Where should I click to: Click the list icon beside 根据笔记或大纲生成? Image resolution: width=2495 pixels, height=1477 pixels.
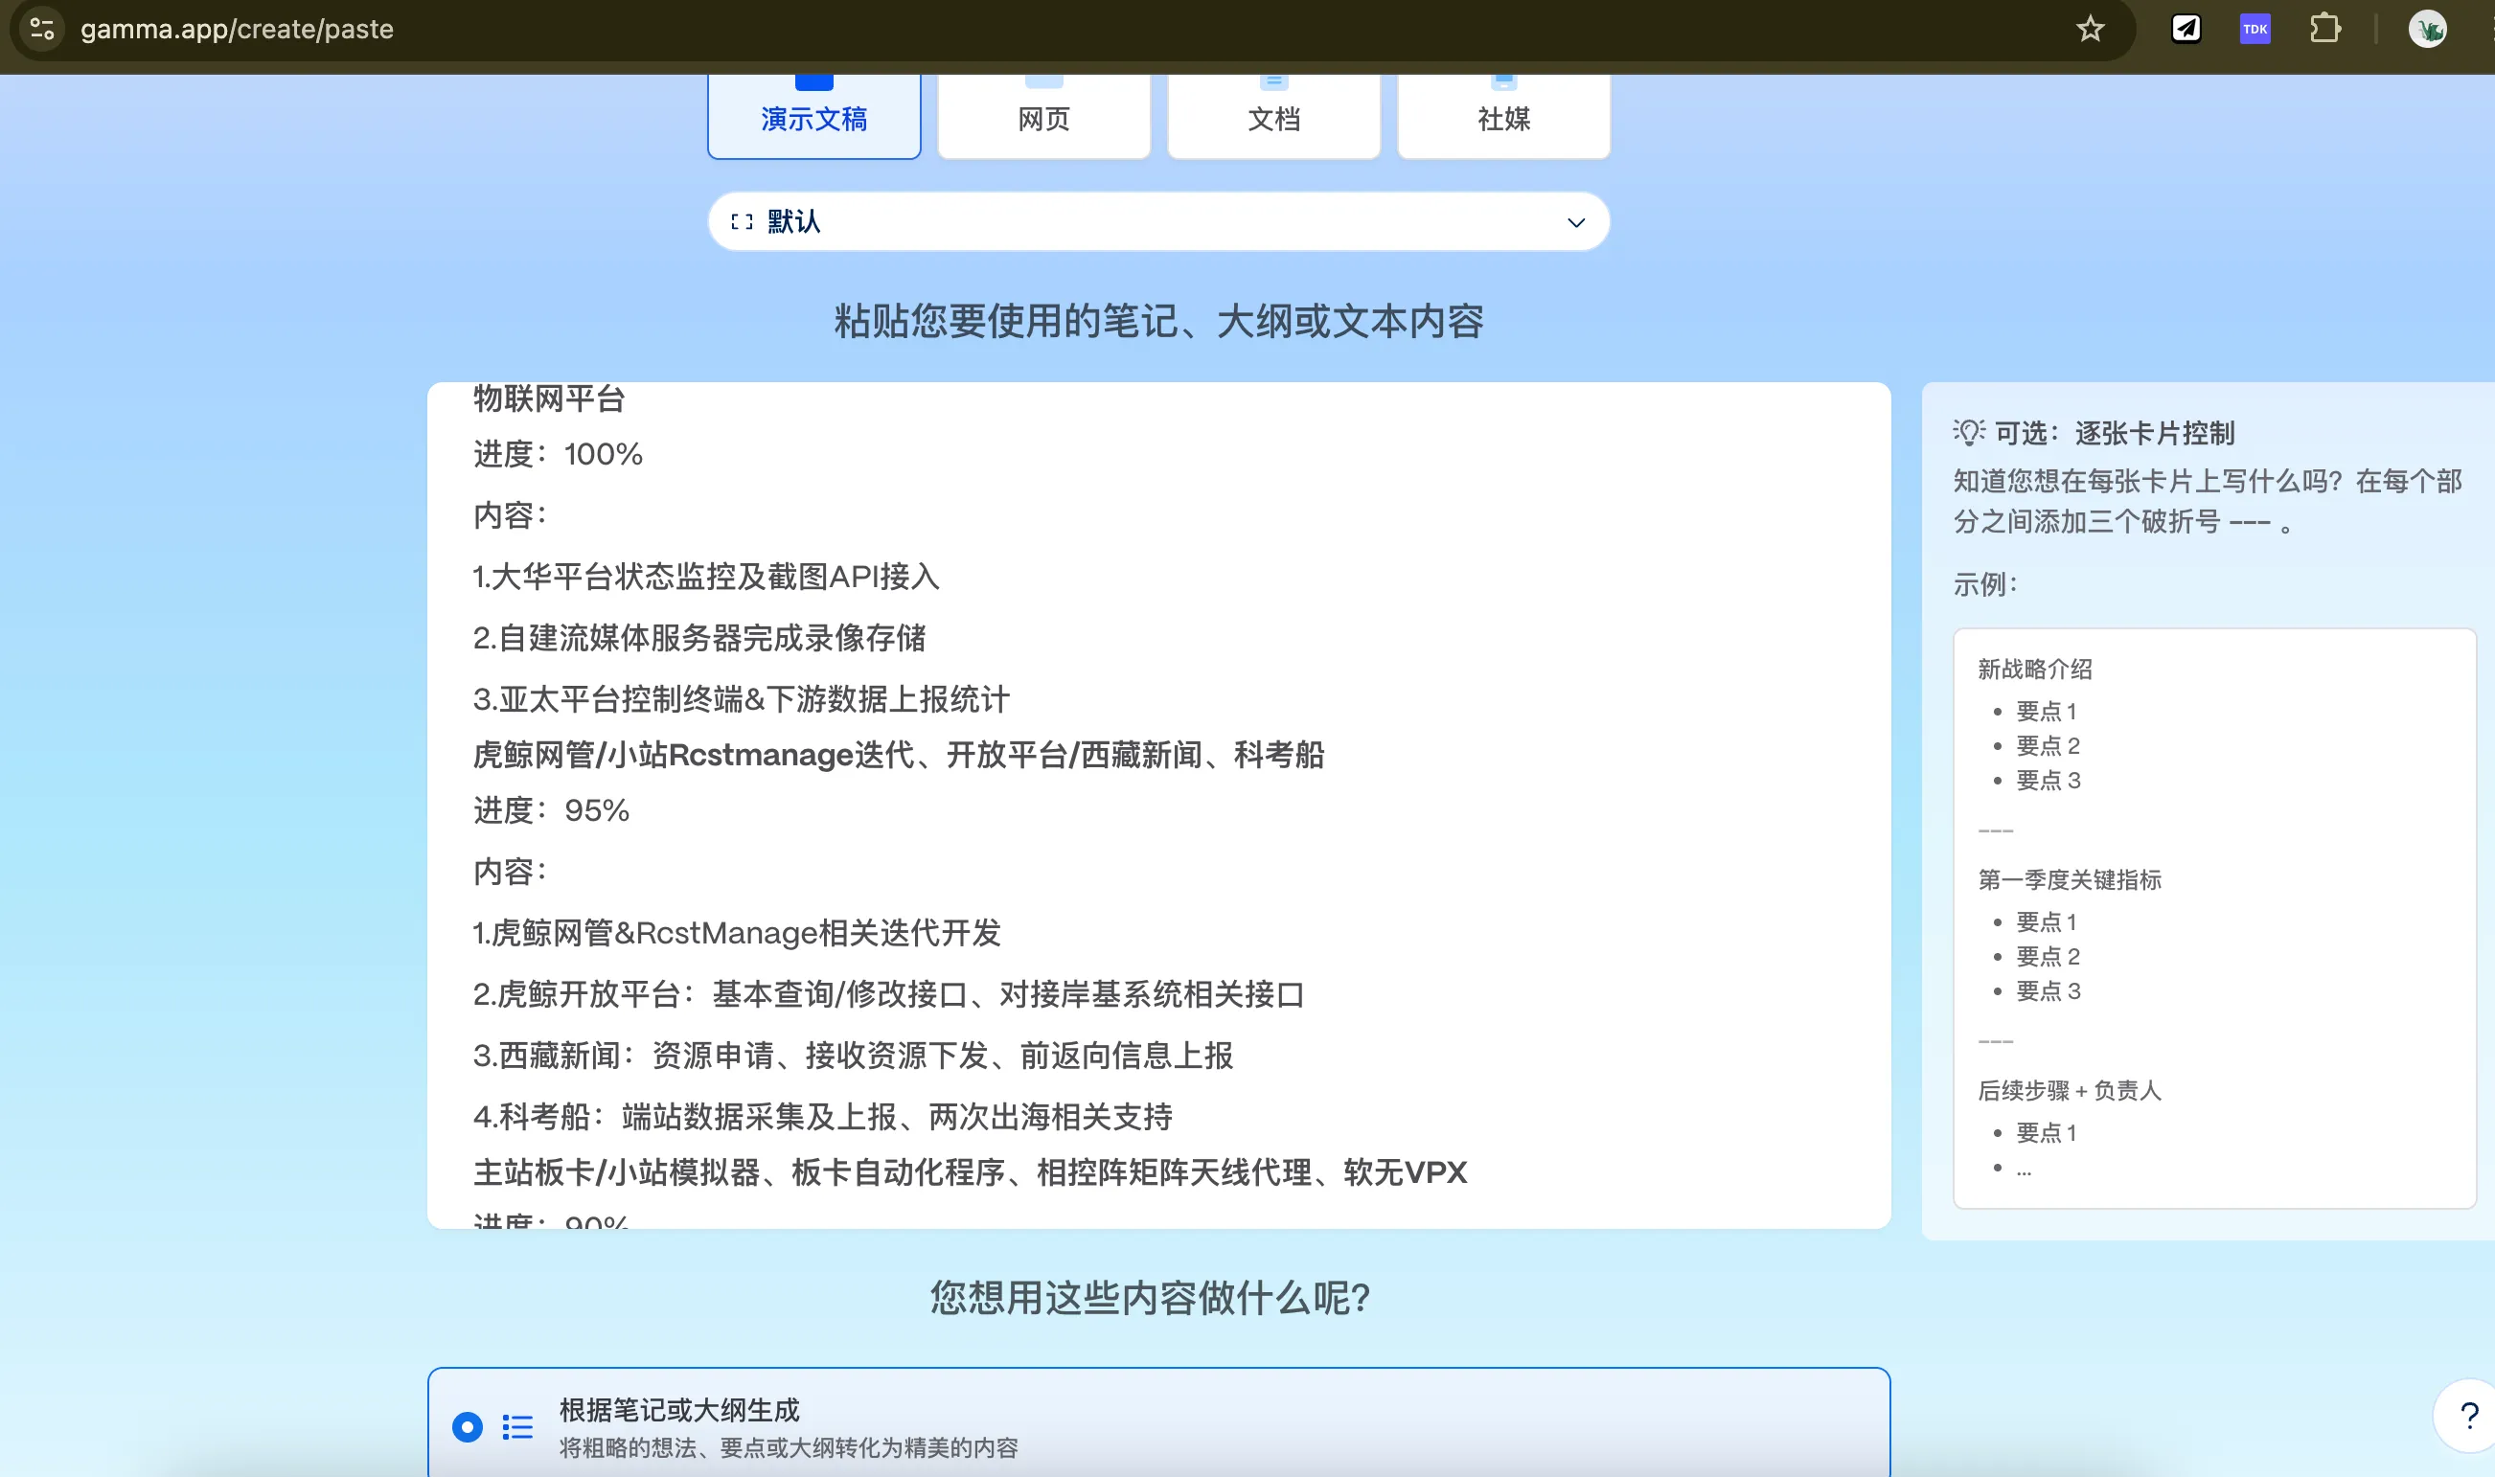[517, 1426]
